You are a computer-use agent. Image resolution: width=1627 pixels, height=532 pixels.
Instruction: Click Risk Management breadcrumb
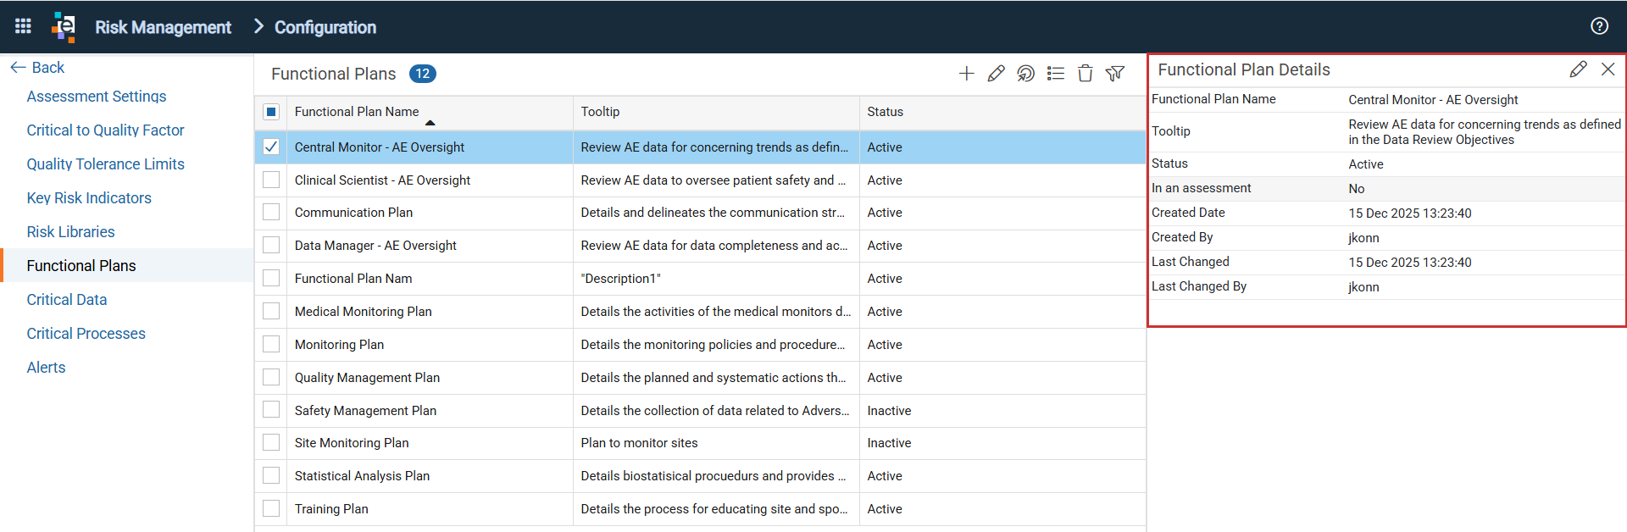click(163, 27)
